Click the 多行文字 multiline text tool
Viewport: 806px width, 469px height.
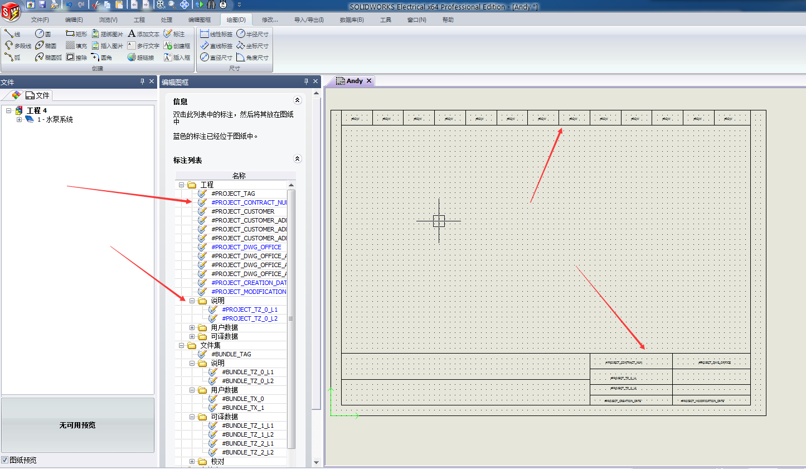tap(143, 46)
